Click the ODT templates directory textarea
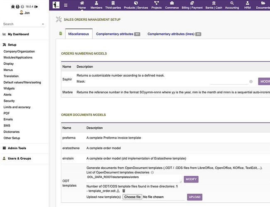The width and height of the screenshot is (270, 207). pos(134,179)
